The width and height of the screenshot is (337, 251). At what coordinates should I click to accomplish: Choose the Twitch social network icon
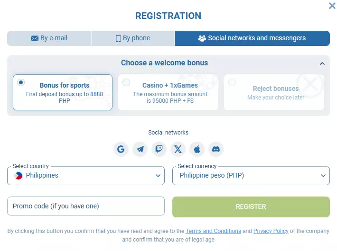click(x=159, y=149)
